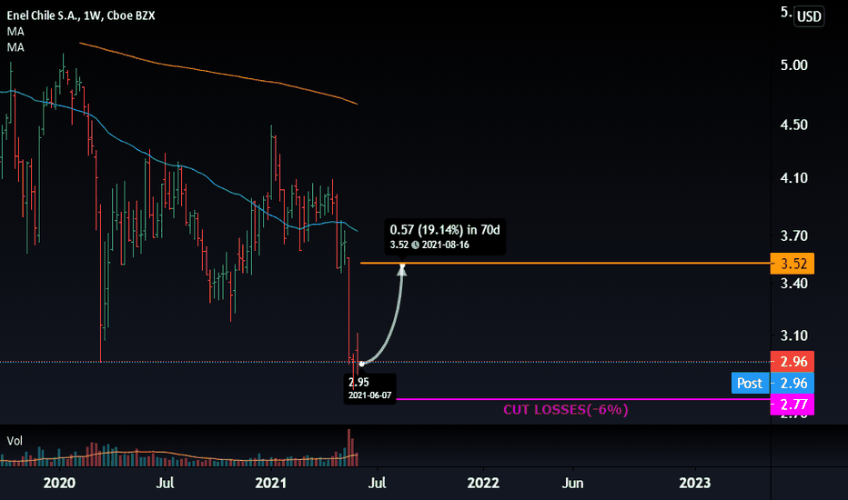Screen dimensions: 848x500
Task: Click the 3.52 2021-08-16 target date text
Action: tap(429, 245)
